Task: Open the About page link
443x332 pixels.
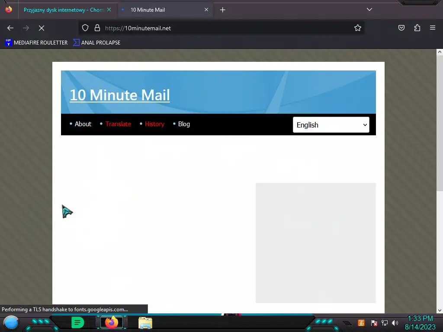Action: tap(83, 124)
